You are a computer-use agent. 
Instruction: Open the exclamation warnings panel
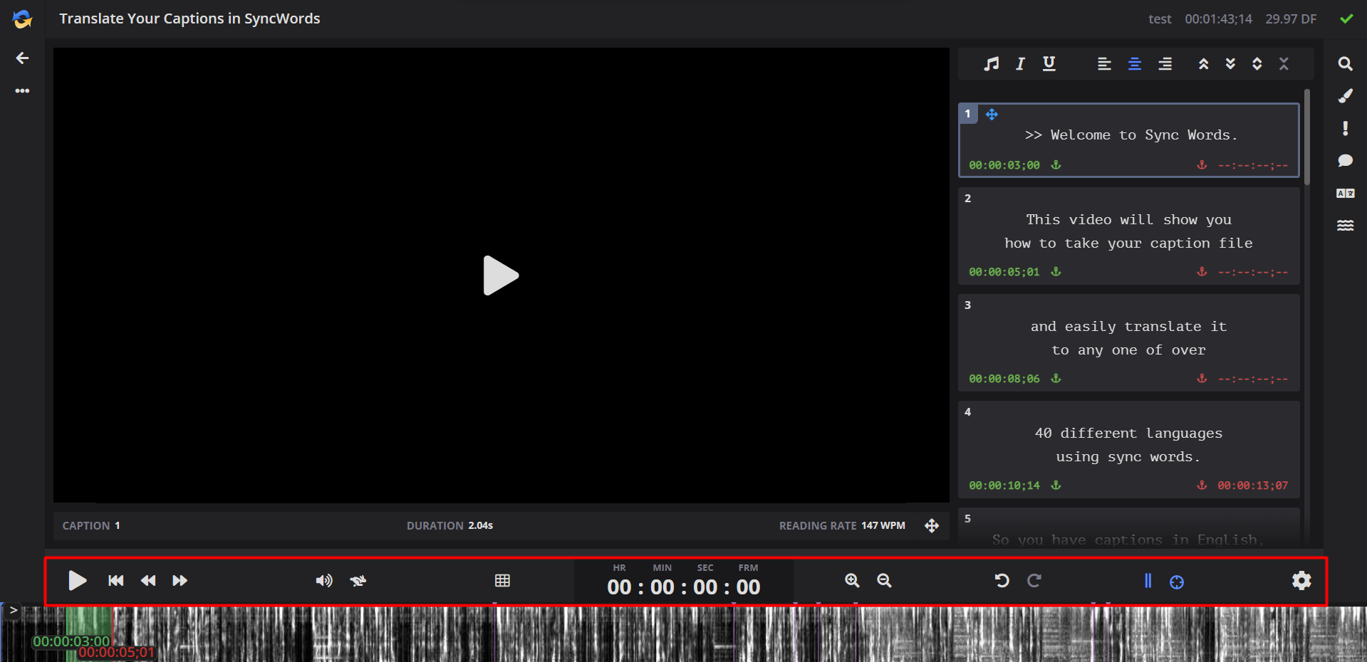(1345, 128)
